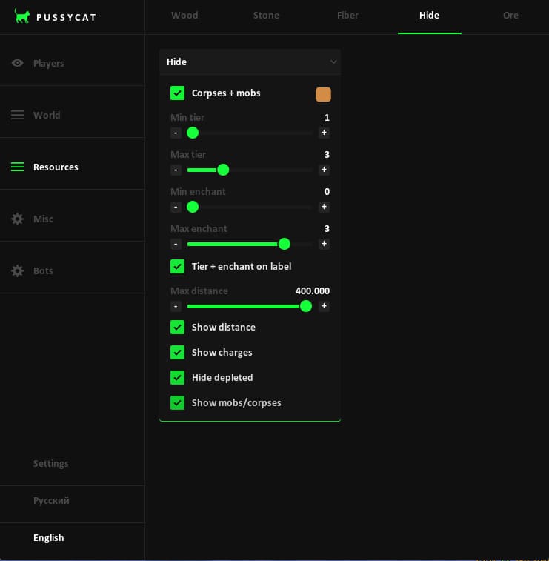Open the orange color swatch for Corpses + mobs
Image resolution: width=549 pixels, height=561 pixels.
tap(323, 94)
